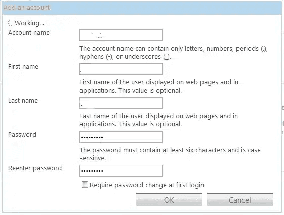Screen dimensions: 284x215
Task: Focus the First name text box
Action: pos(121,69)
